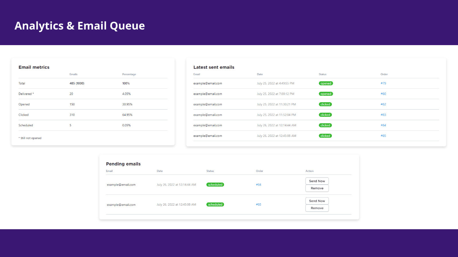
Task: Open order #84 link in Pending emails
Action: pyautogui.click(x=258, y=185)
